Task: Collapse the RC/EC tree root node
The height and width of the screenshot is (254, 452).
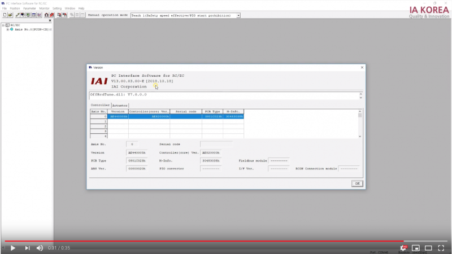Action: tap(3, 25)
